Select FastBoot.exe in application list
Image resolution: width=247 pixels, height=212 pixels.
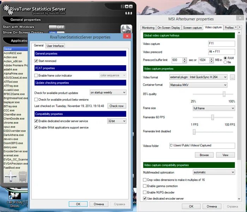[x=16, y=168]
